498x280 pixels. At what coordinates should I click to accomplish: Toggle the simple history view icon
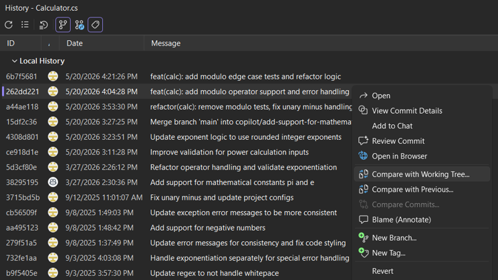click(43, 25)
